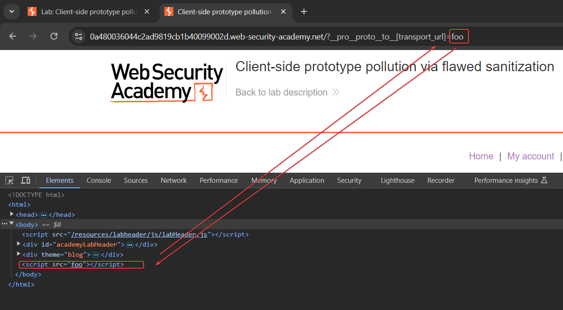
Task: Click the browser back arrow button
Action: (x=12, y=36)
